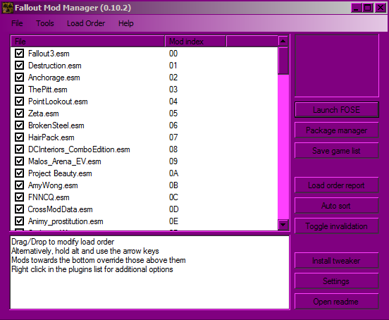Select the BrokenSteel.esm entry
The height and width of the screenshot is (320, 389).
click(x=56, y=125)
